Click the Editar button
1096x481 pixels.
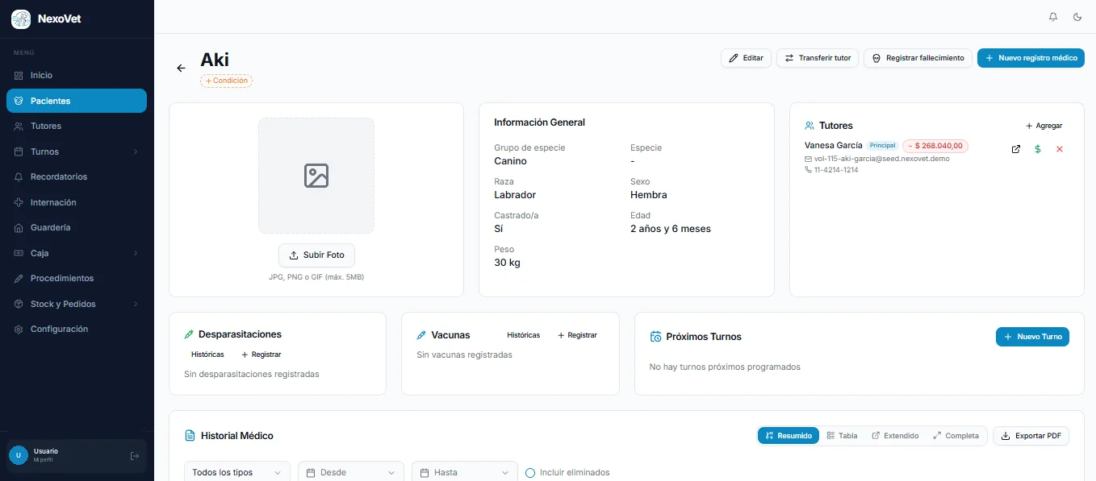(x=746, y=58)
